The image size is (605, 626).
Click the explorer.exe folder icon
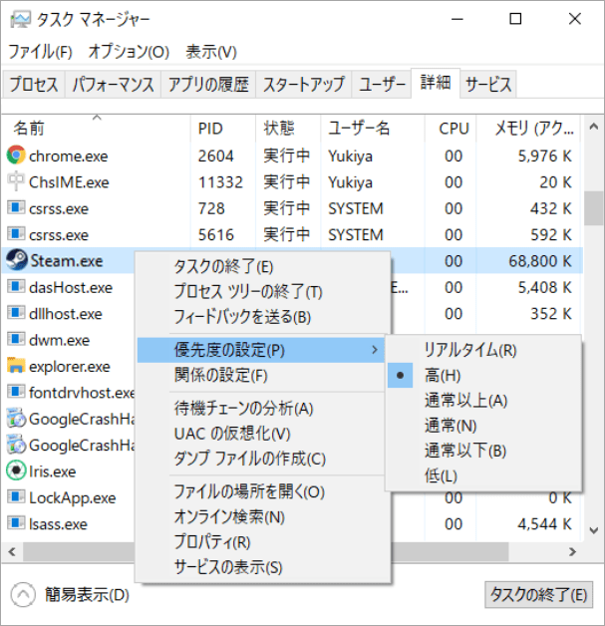point(16,365)
